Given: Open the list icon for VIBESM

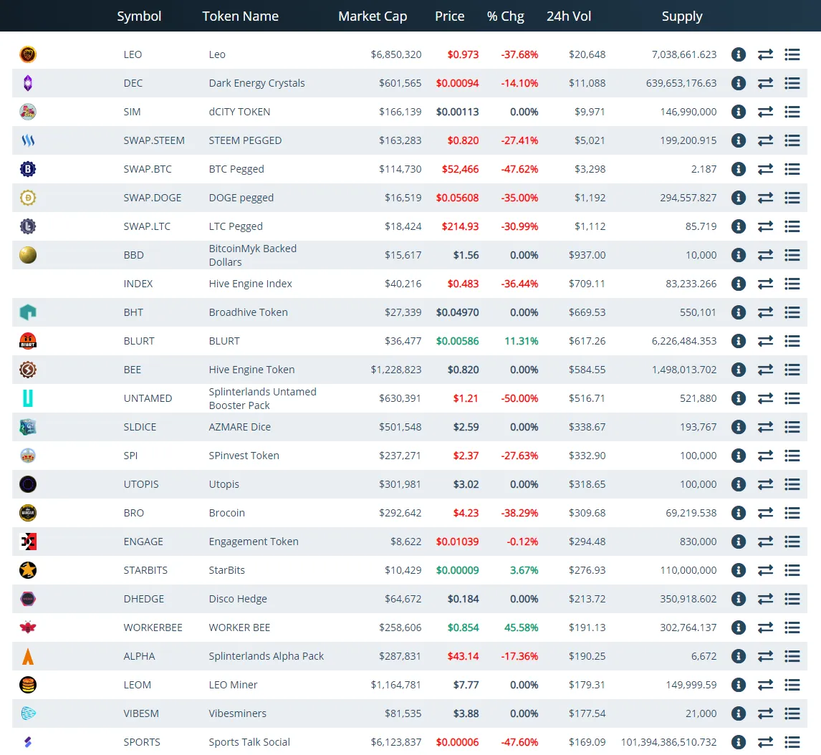Looking at the screenshot, I should pos(792,713).
